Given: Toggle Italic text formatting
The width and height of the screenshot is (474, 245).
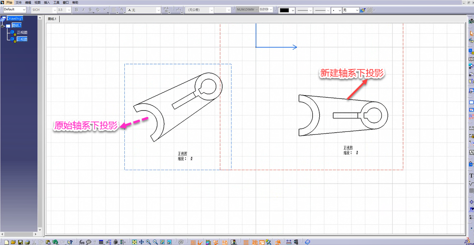Looking at the screenshot, I should (83, 10).
